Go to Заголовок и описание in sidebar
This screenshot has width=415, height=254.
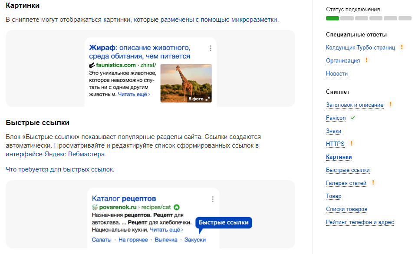point(355,105)
